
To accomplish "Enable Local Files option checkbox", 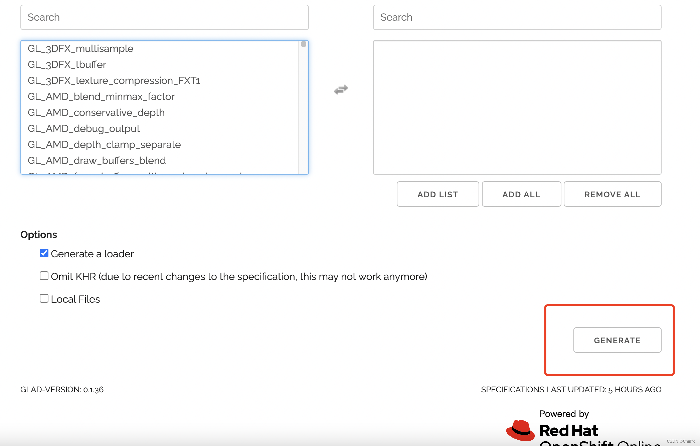I will [x=44, y=299].
